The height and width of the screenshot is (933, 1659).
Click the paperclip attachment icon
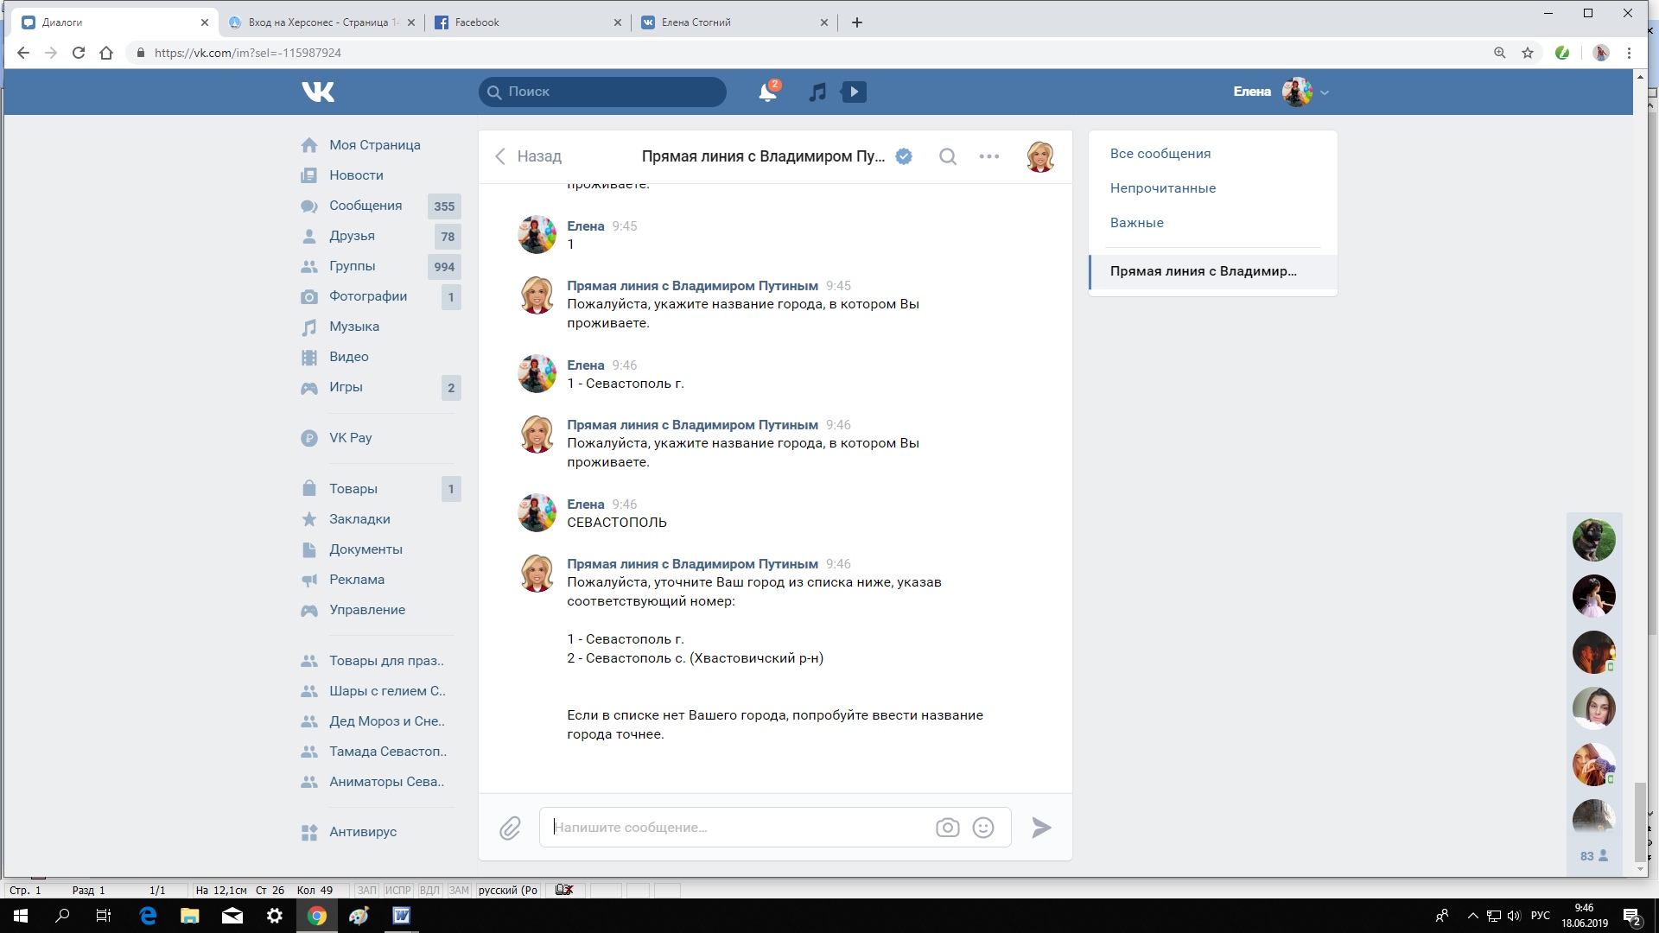[x=510, y=828]
